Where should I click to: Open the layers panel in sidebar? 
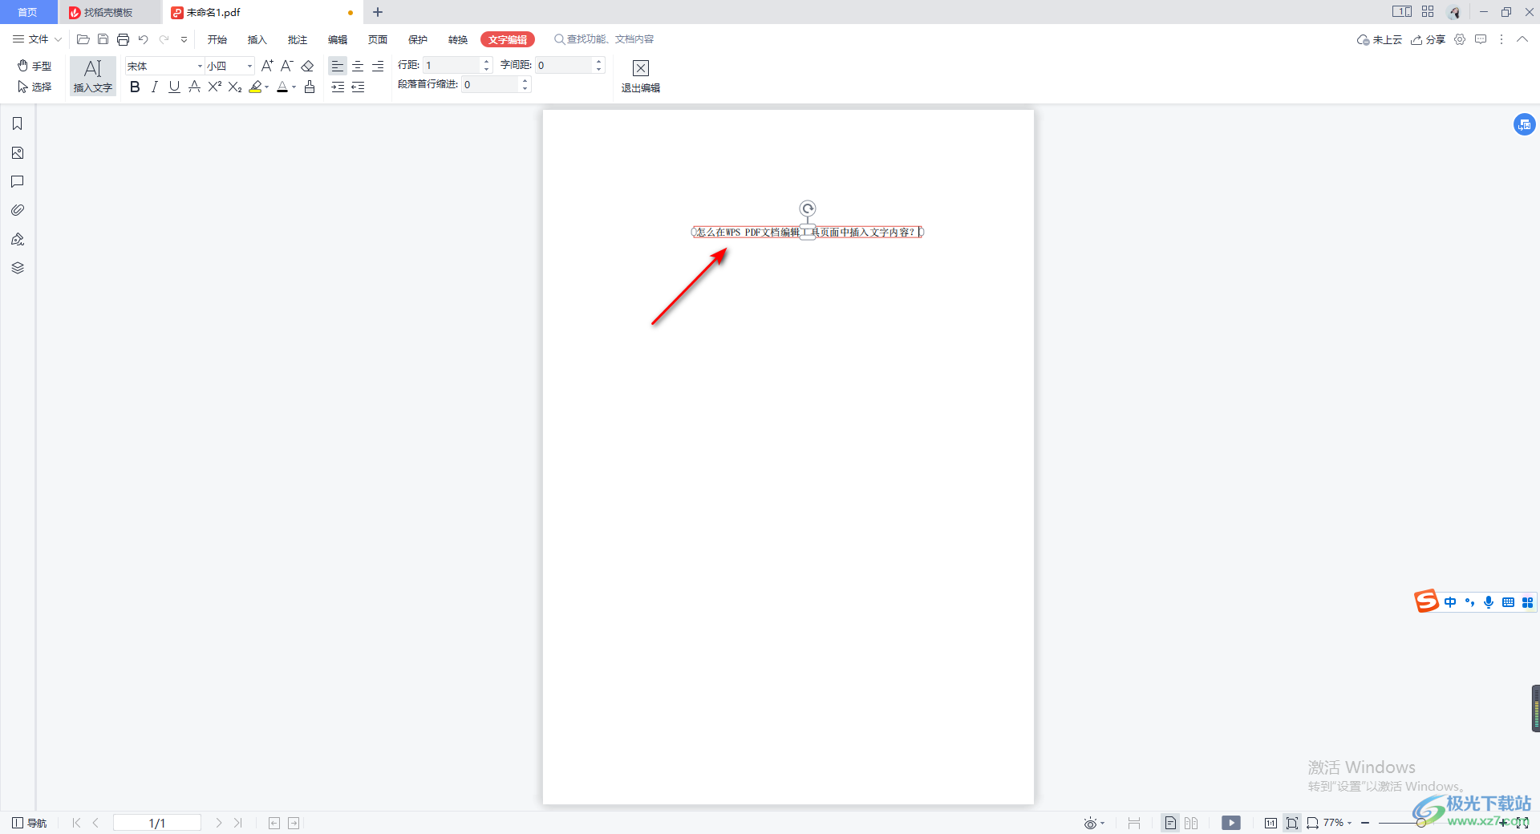point(18,268)
